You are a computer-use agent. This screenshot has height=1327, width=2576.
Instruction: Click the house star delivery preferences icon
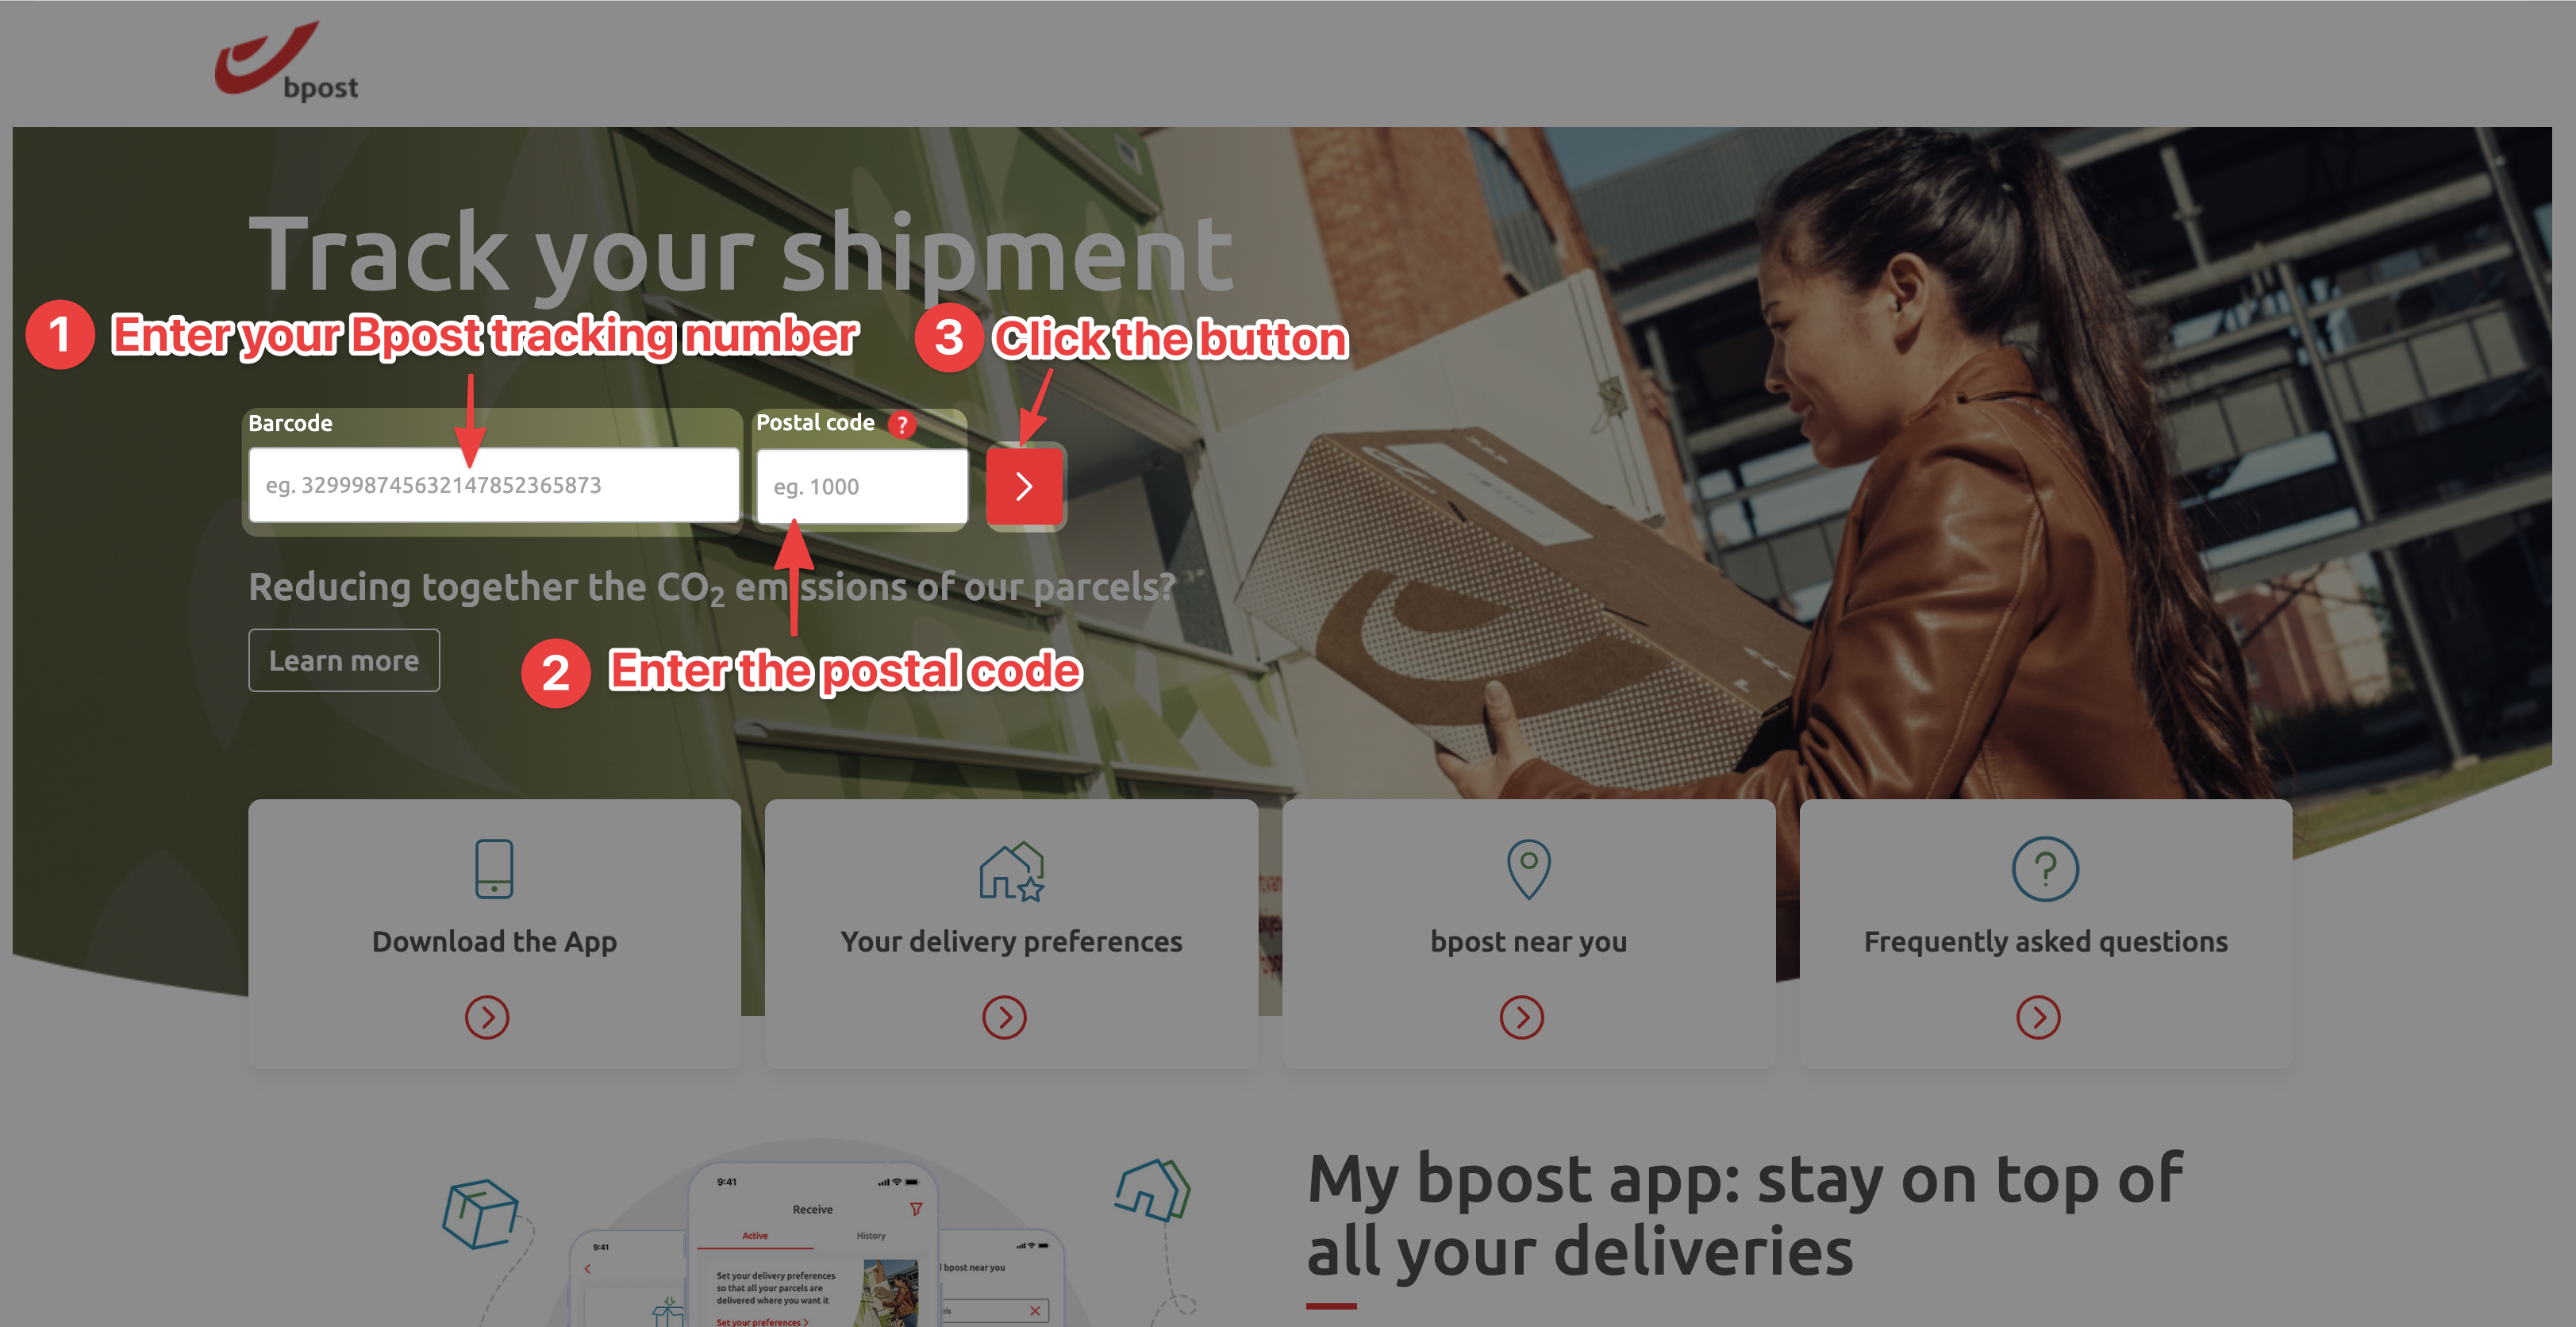1012,871
